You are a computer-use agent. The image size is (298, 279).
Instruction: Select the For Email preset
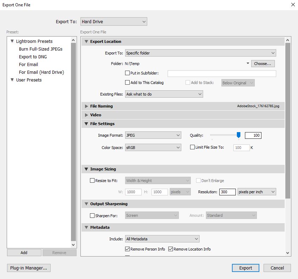28,65
